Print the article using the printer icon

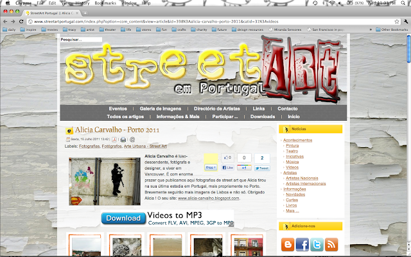[x=123, y=139]
